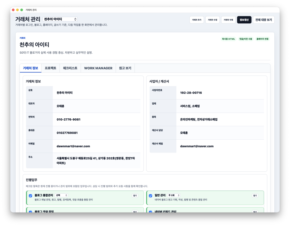Viewport: 290px width, 226px height.
Task: Click the 상호 value 천추의 아이티
Action: [x=65, y=93]
